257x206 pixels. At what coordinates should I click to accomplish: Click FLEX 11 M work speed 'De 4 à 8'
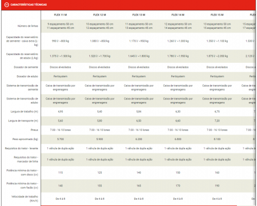(x=61, y=199)
